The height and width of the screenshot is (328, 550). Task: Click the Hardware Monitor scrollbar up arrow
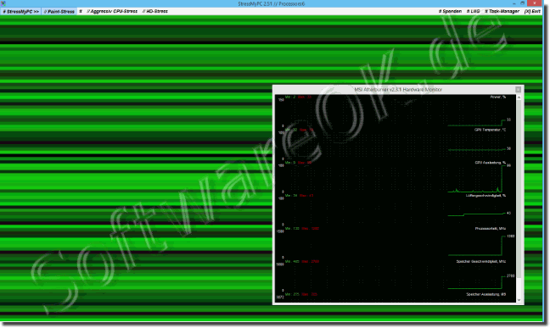coord(519,97)
